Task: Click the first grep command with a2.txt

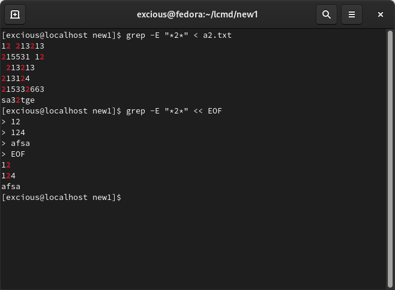Action: (179, 35)
